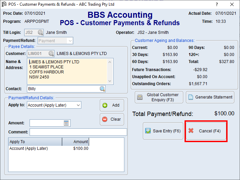Image resolution: width=240 pixels, height=180 pixels.
Task: Click the Customer lookup magnifier icon
Action: tap(51, 54)
